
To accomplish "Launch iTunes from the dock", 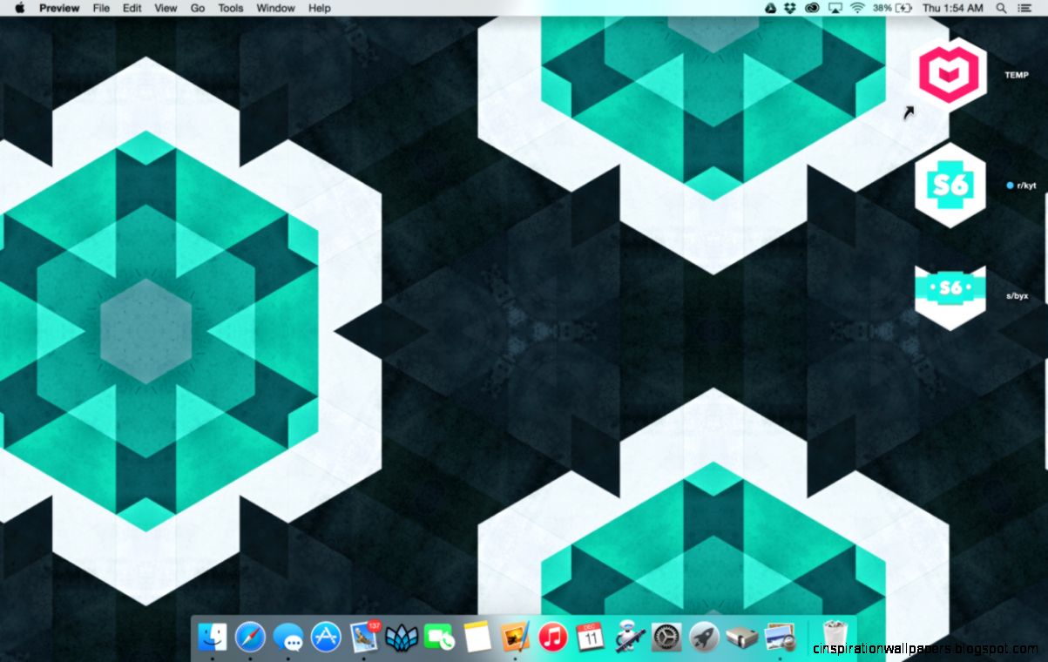I will 552,637.
